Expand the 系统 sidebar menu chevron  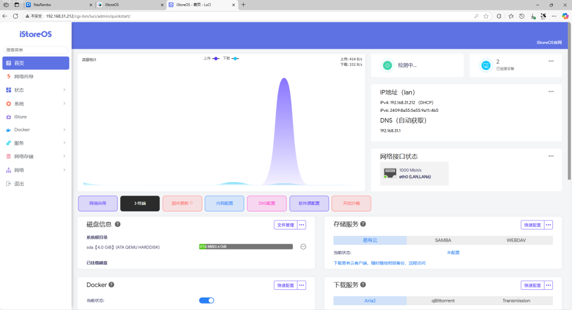[x=64, y=104]
